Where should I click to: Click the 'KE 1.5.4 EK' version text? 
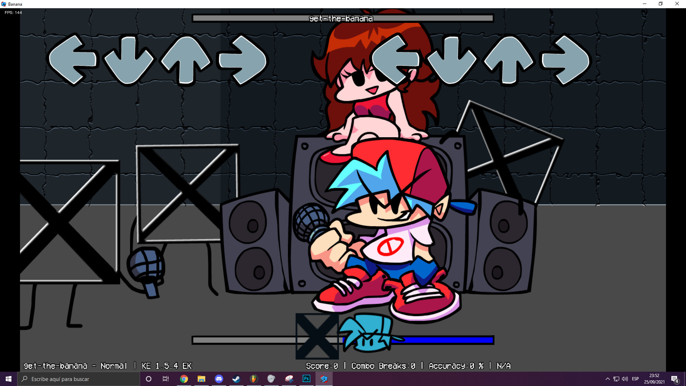[166, 366]
